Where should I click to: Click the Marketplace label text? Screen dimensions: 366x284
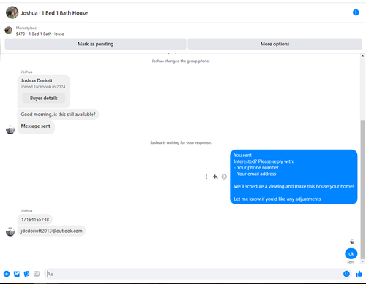[26, 28]
